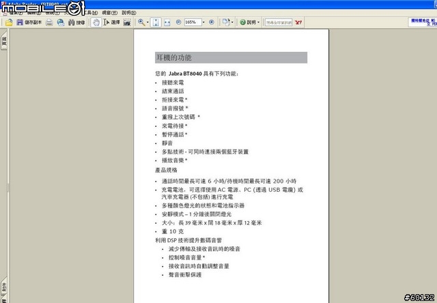Click the Save a Copy (儲存副本) button

(29, 23)
